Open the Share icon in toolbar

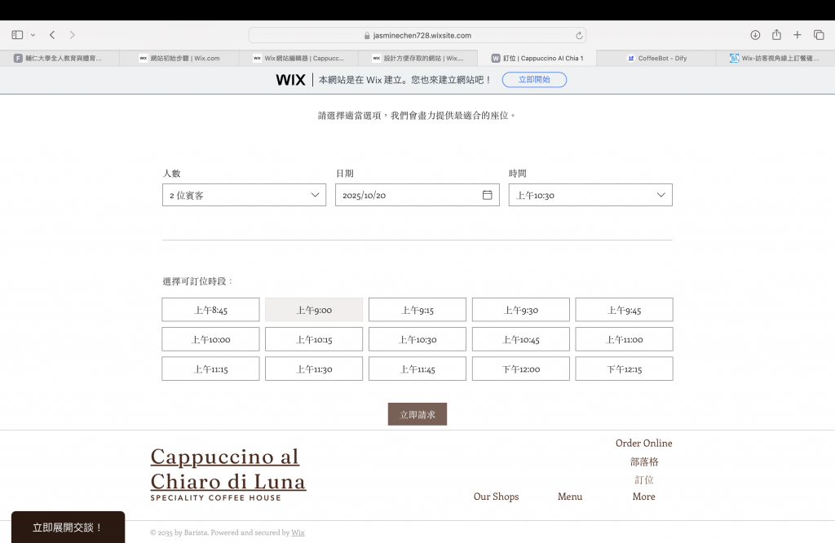click(776, 34)
